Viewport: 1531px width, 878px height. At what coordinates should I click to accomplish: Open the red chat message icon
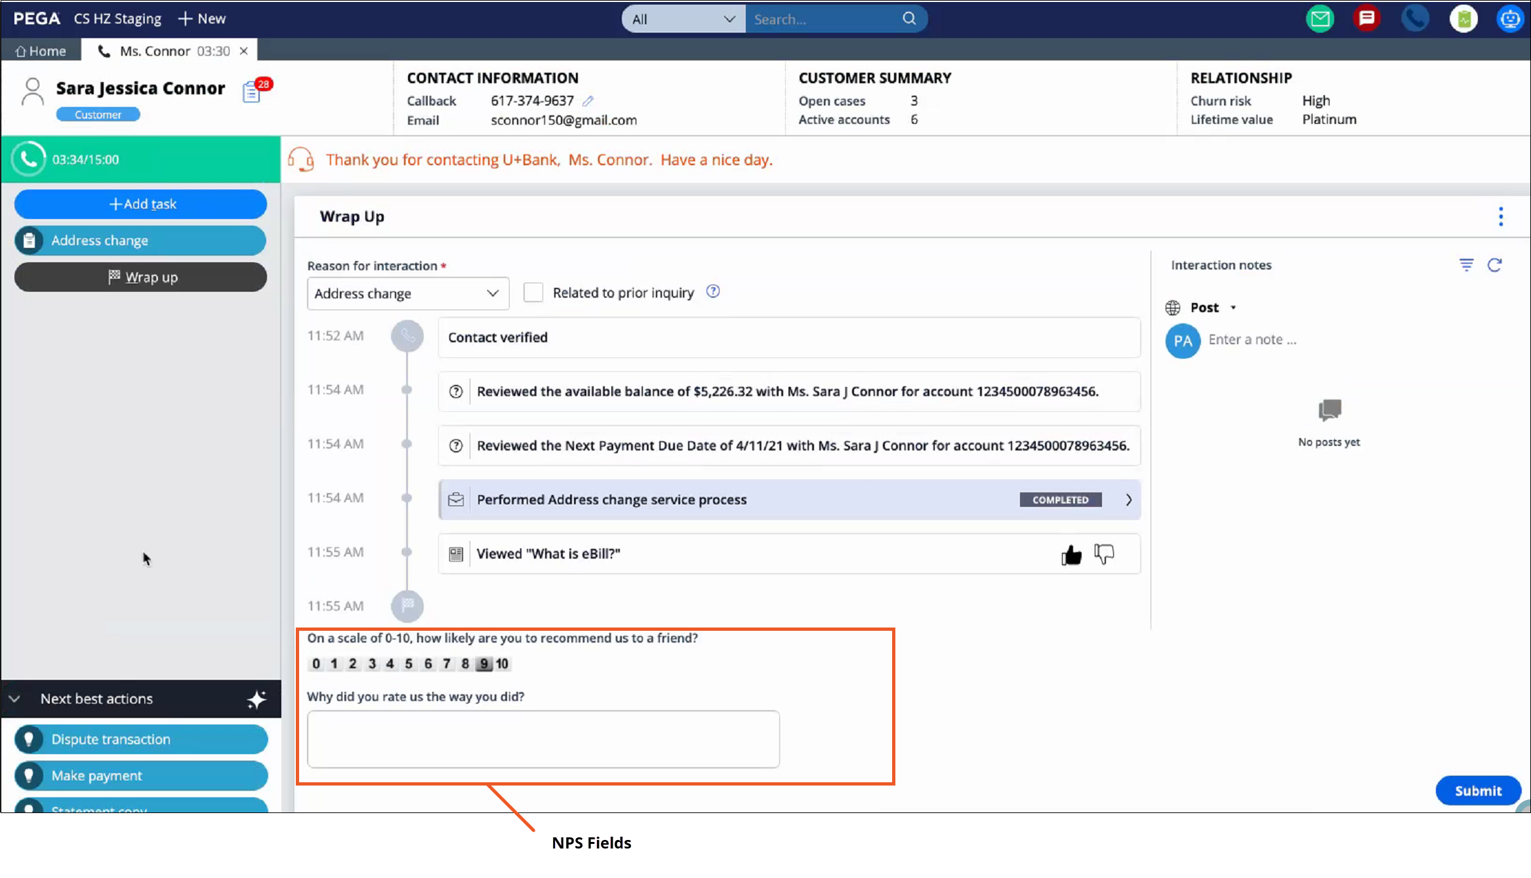click(1367, 19)
